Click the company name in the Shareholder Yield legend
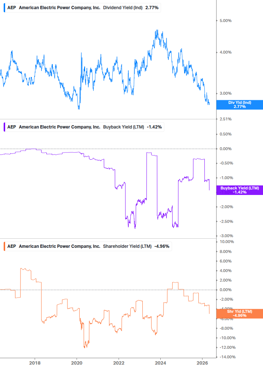The image size is (263, 369). pyautogui.click(x=59, y=246)
